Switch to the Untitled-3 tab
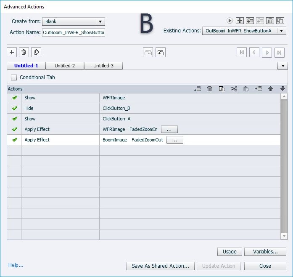This screenshot has width=293, height=277. pos(103,66)
